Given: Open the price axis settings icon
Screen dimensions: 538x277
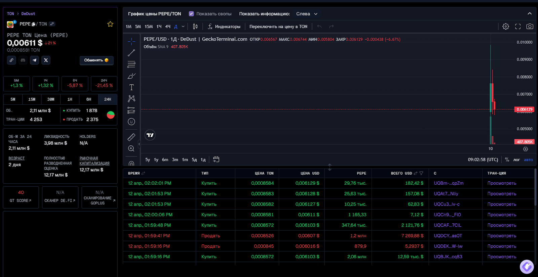Looking at the screenshot, I should [x=526, y=149].
